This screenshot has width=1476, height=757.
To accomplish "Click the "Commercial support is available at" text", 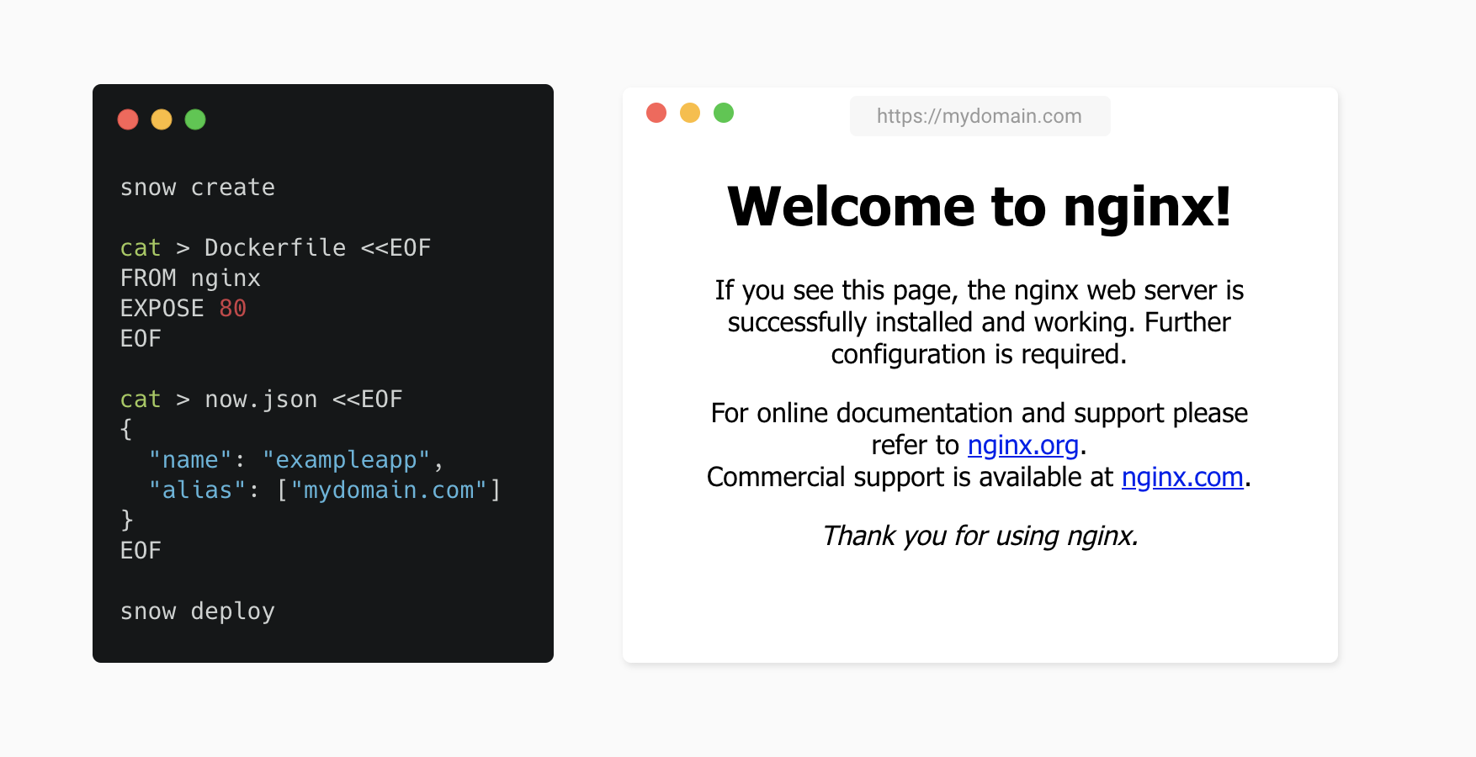I will (911, 477).
